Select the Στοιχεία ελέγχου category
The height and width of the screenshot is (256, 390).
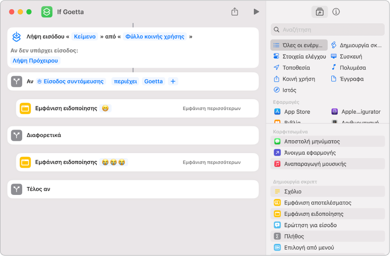pyautogui.click(x=300, y=56)
